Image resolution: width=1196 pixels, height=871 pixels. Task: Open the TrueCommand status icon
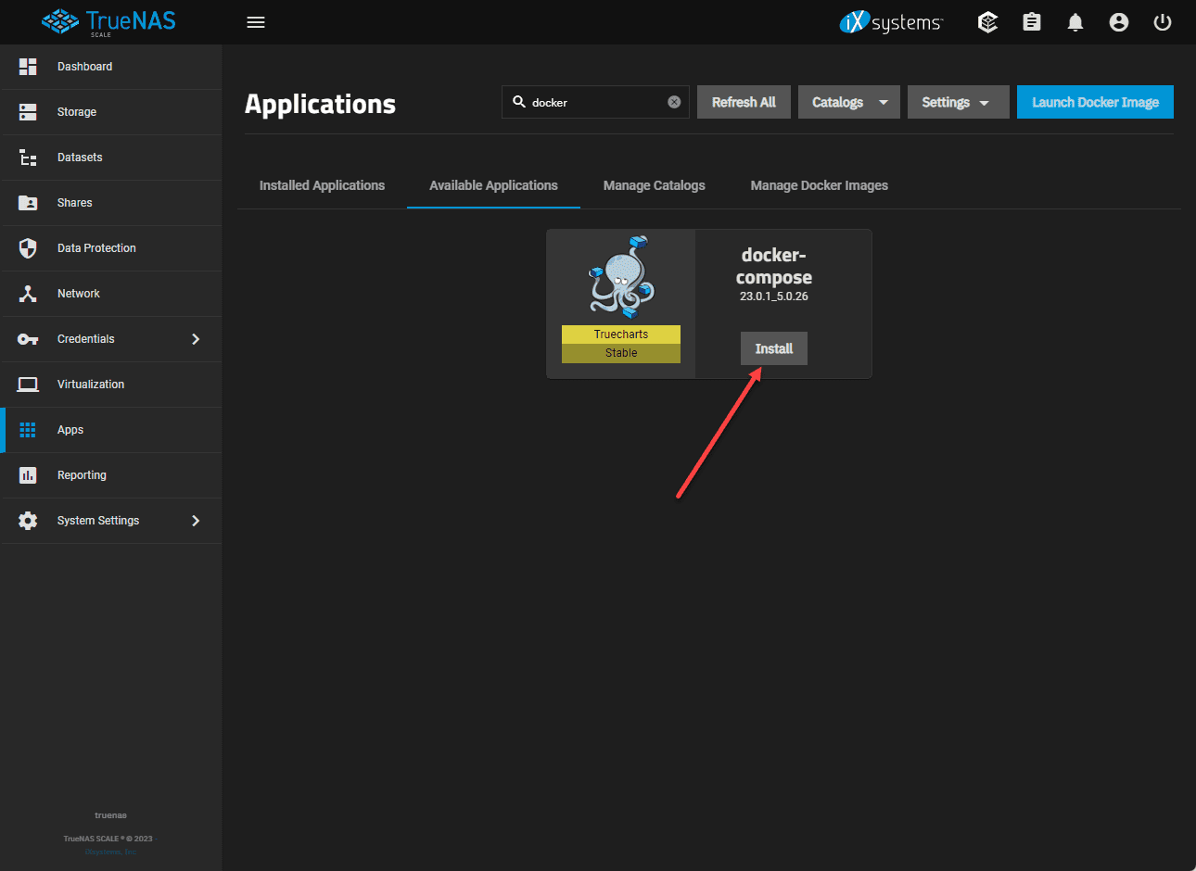(x=988, y=22)
